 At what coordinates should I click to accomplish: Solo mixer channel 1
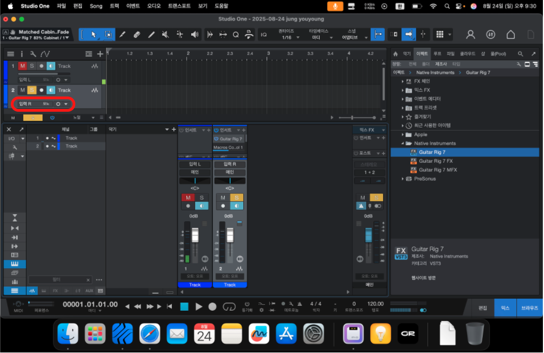202,197
